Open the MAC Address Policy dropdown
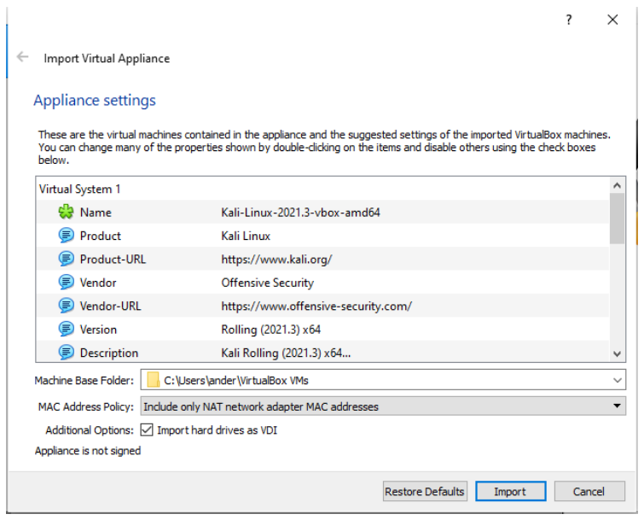644x520 pixels. coord(617,406)
